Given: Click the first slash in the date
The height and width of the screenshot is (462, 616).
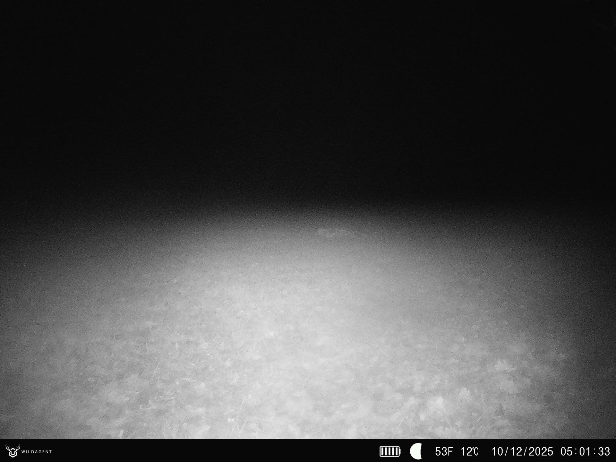Looking at the screenshot, I should pyautogui.click(x=507, y=451).
